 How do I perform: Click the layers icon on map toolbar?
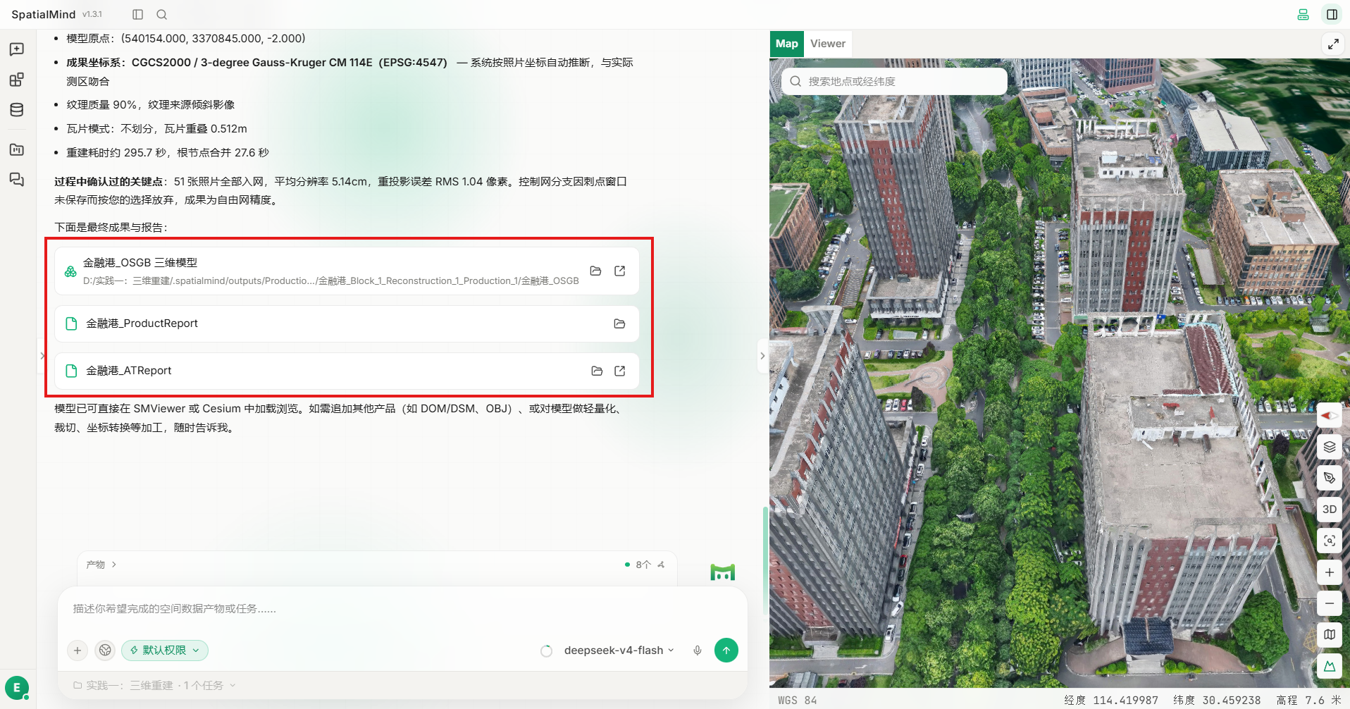[x=1330, y=447]
